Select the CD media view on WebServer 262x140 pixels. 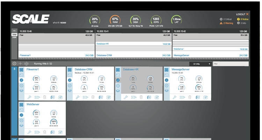(x=21, y=120)
